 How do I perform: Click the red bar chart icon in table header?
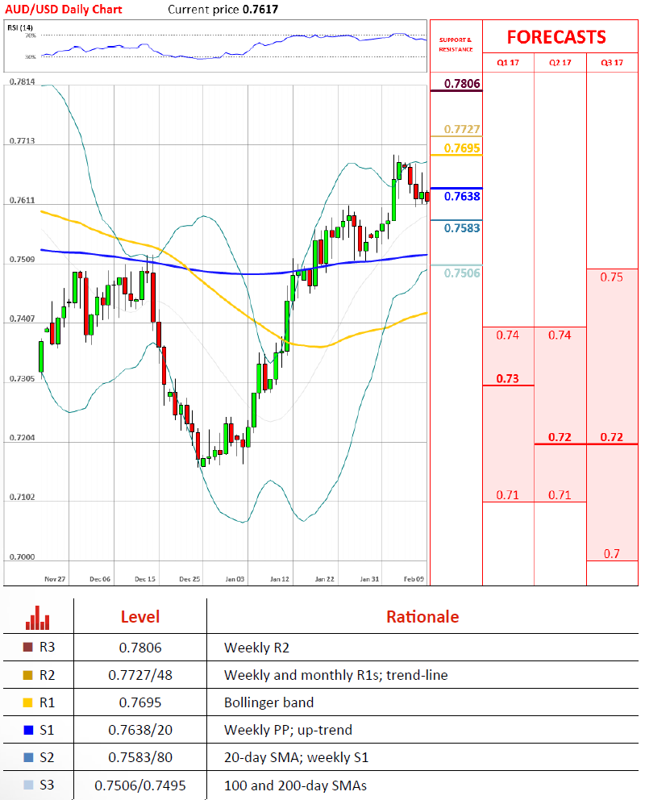[37, 619]
